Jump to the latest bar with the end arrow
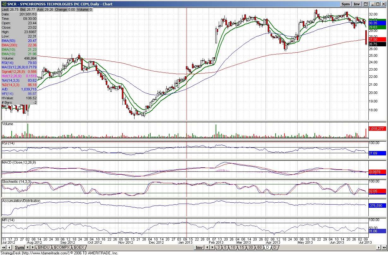Viewport: 388px width, 255px height. [385, 247]
